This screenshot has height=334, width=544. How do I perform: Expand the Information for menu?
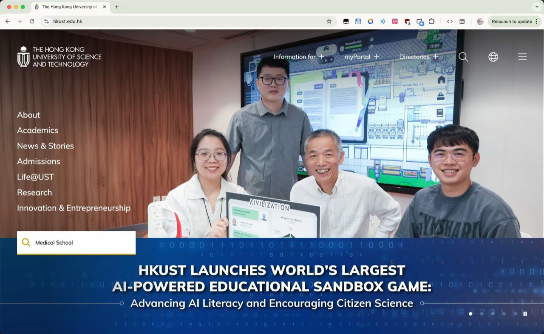click(x=299, y=57)
